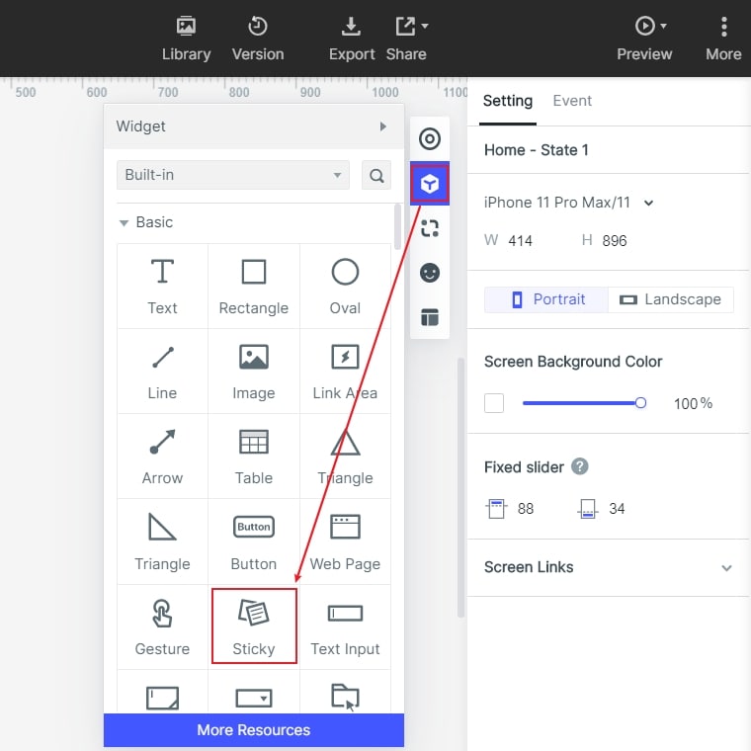
Task: Open the More options menu
Action: [x=723, y=39]
